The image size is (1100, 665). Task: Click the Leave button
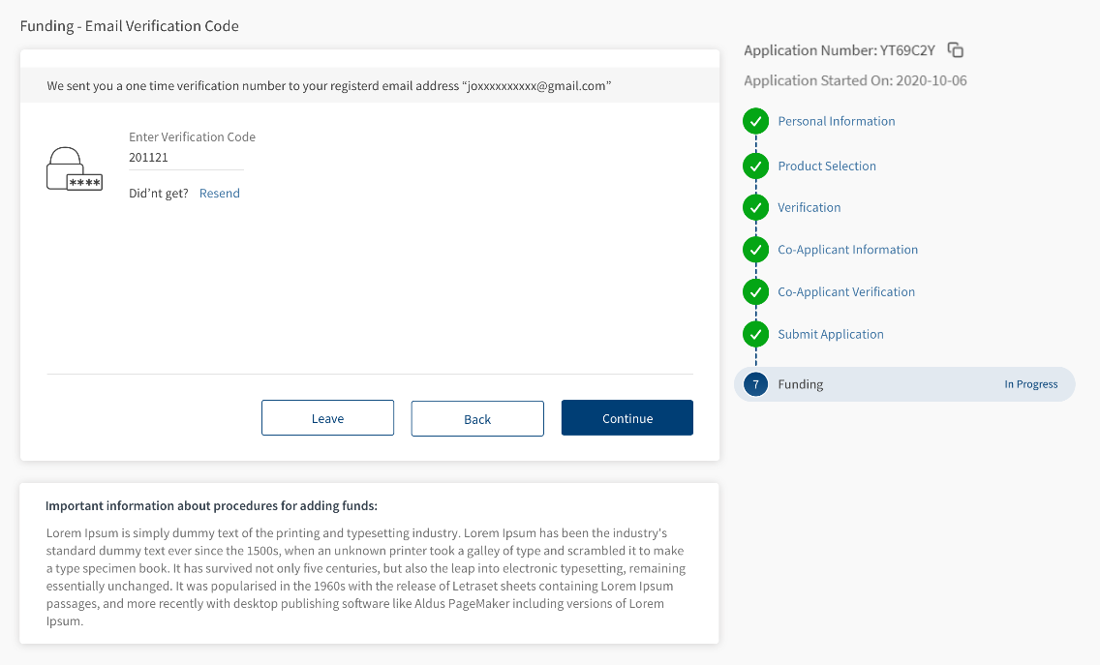327,418
